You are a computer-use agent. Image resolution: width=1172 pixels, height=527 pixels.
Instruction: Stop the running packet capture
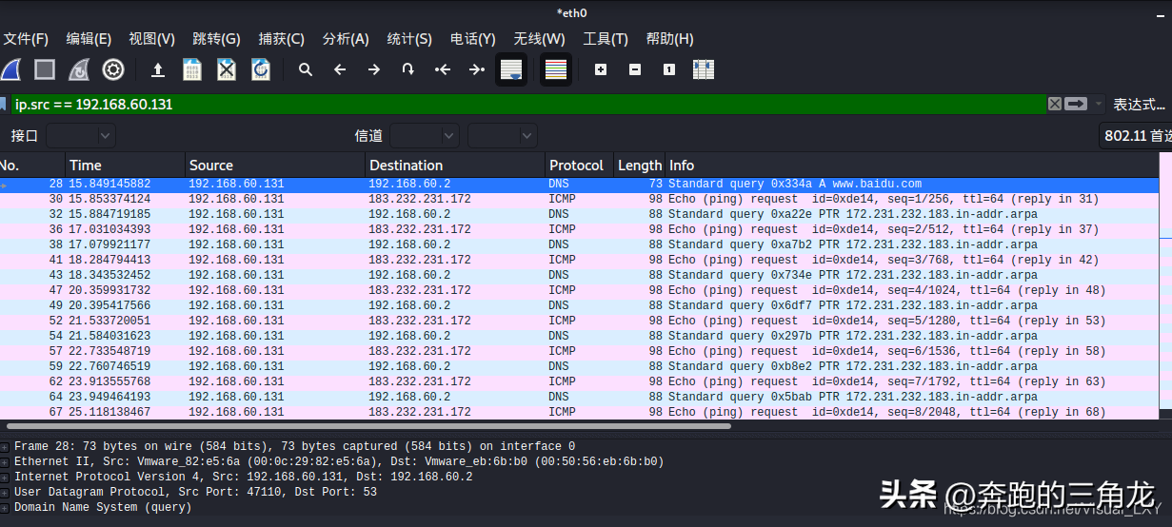[45, 69]
